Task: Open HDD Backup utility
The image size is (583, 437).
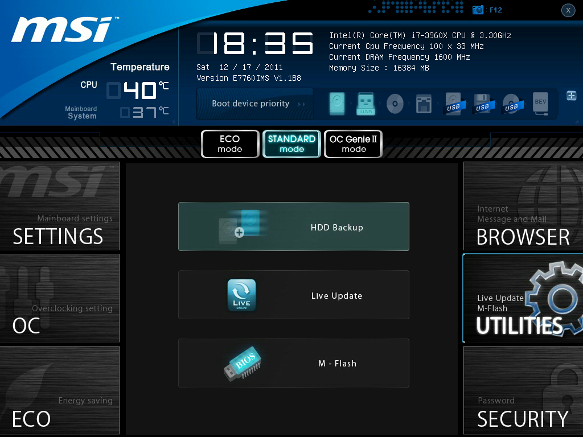Action: [294, 226]
